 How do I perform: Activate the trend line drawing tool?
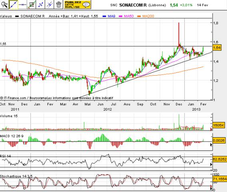tap(13, 5)
